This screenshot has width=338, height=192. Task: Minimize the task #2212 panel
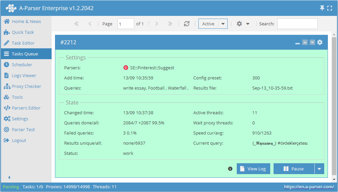298,43
